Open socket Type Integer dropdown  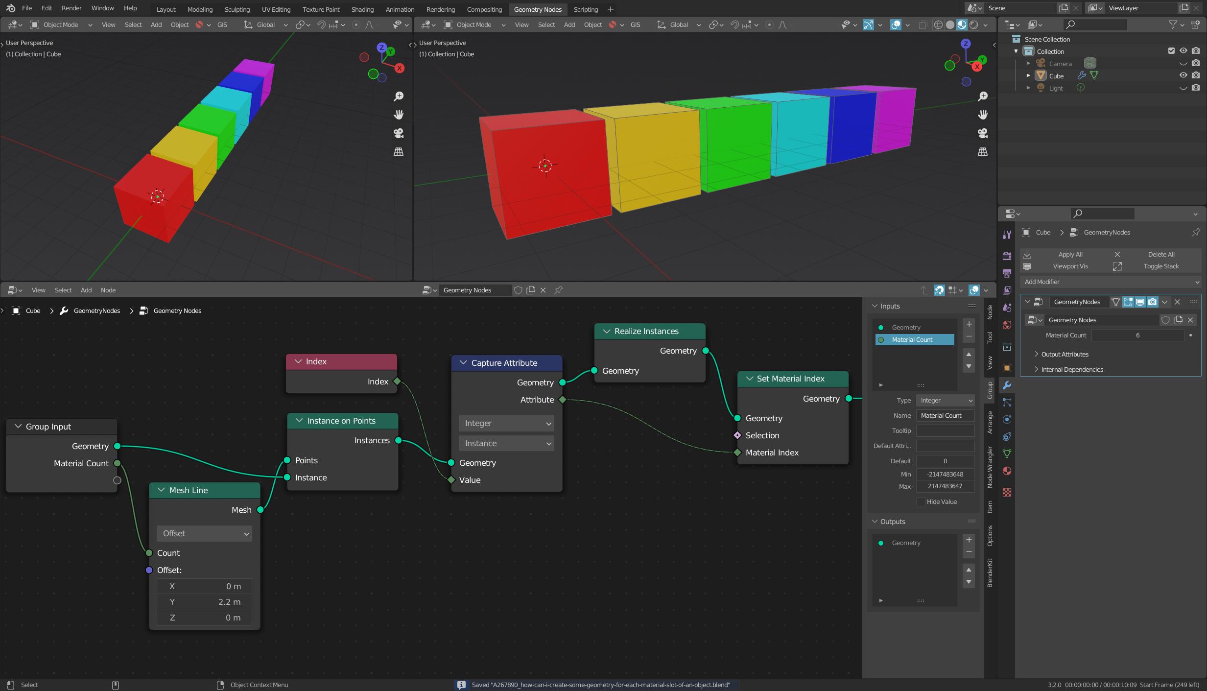coord(945,400)
